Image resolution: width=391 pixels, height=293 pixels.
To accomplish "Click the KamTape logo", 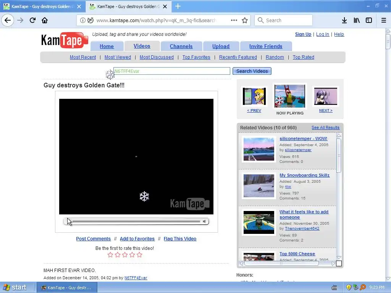I will [x=65, y=40].
